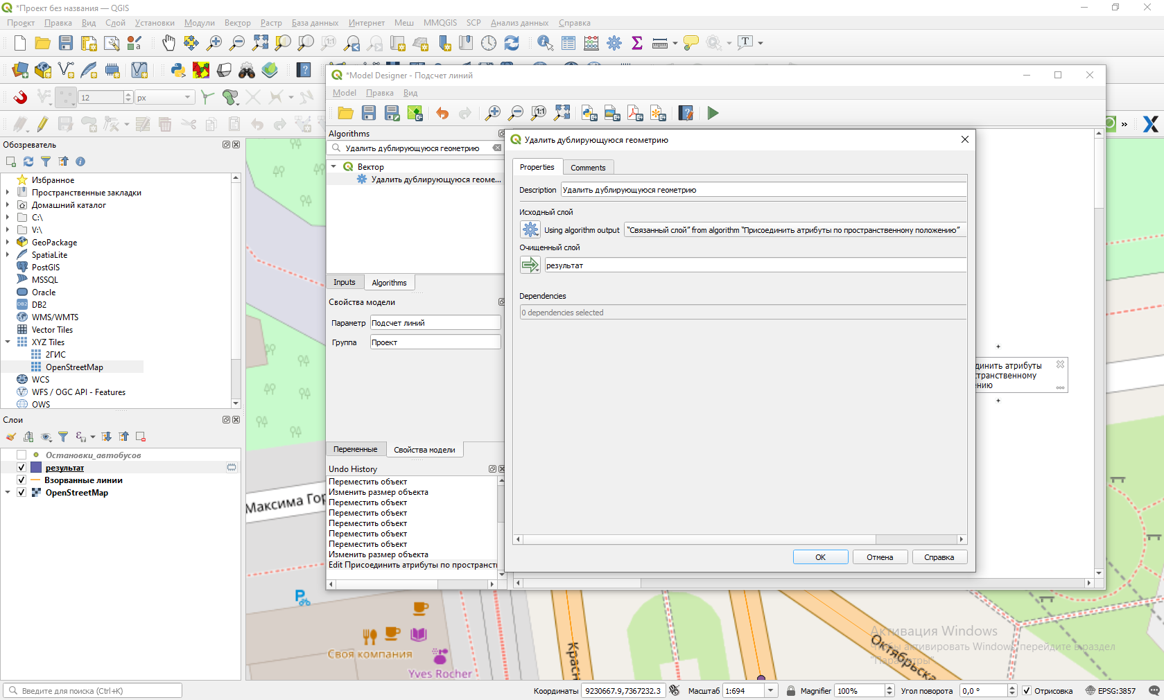Open the Вектор menu
Viewport: 1164px width, 700px height.
237,23
